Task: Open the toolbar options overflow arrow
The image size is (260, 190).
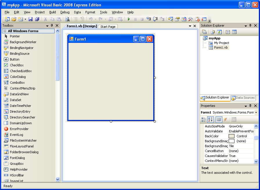Action: (210, 21)
